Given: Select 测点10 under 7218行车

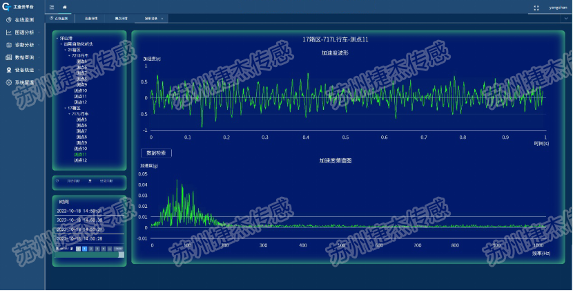Looking at the screenshot, I should point(80,91).
